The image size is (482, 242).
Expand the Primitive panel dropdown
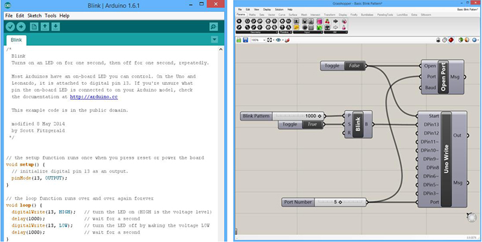[x=291, y=32]
